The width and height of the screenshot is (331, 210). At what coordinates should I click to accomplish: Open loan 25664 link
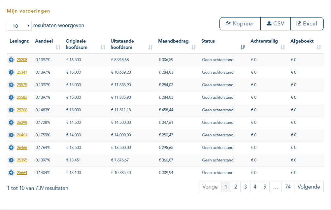coord(22,173)
